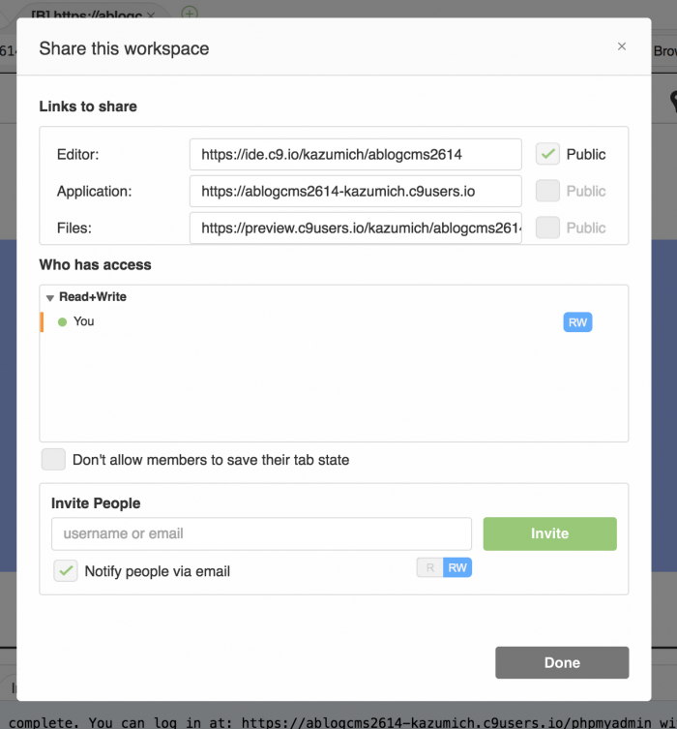Click the green online status dot beside You
This screenshot has width=677, height=729.
click(62, 321)
